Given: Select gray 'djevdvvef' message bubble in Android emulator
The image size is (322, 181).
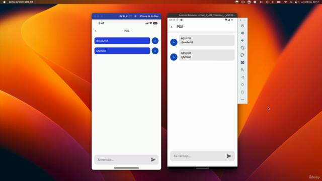Looking at the screenshot, I should pos(207,40).
